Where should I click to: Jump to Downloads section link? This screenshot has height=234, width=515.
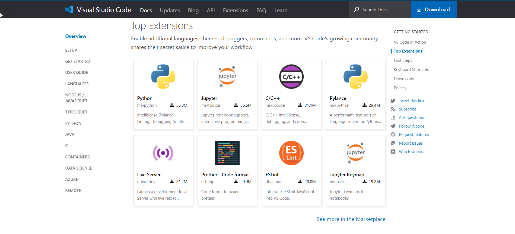(x=404, y=79)
